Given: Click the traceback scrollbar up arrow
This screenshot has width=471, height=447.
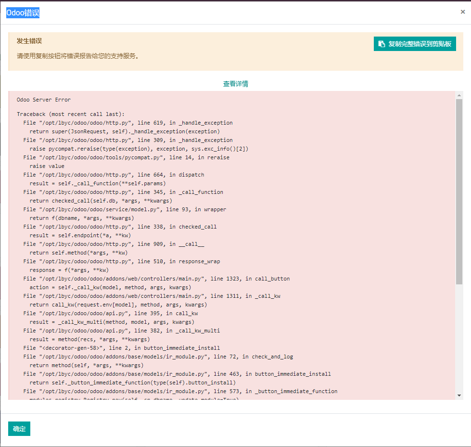Looking at the screenshot, I should pyautogui.click(x=459, y=95).
